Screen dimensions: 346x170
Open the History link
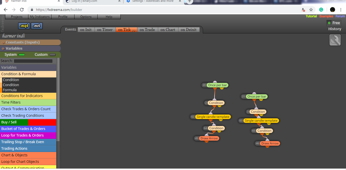(x=335, y=29)
